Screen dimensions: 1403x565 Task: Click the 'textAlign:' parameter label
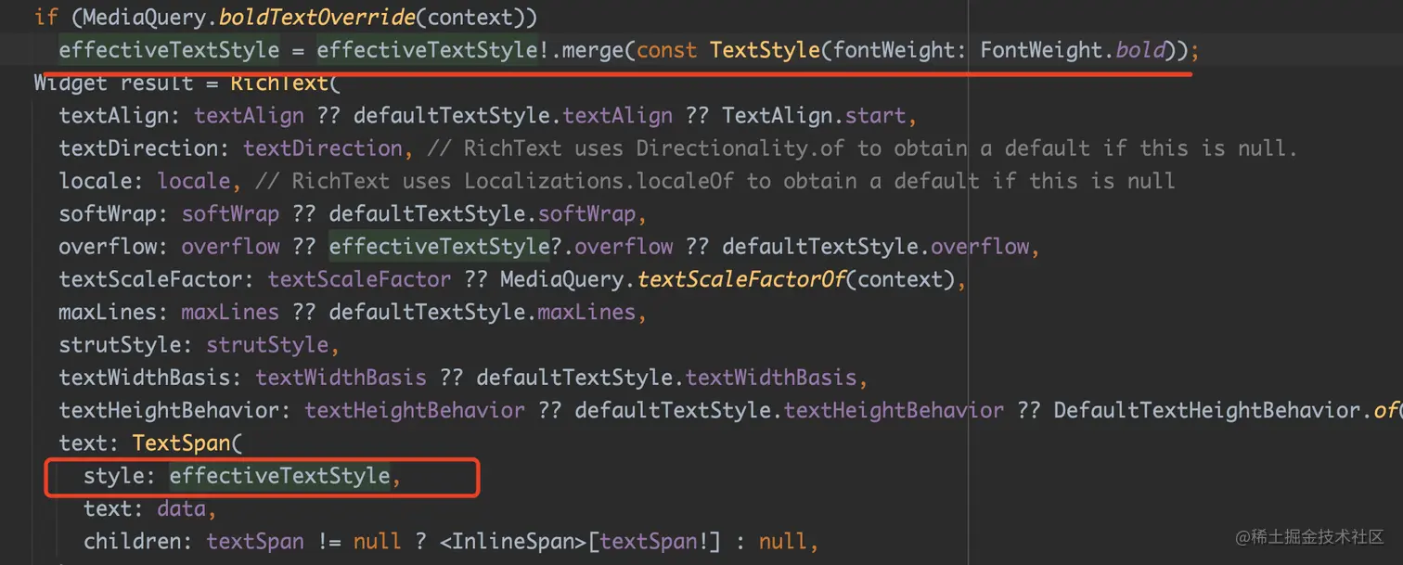(121, 116)
